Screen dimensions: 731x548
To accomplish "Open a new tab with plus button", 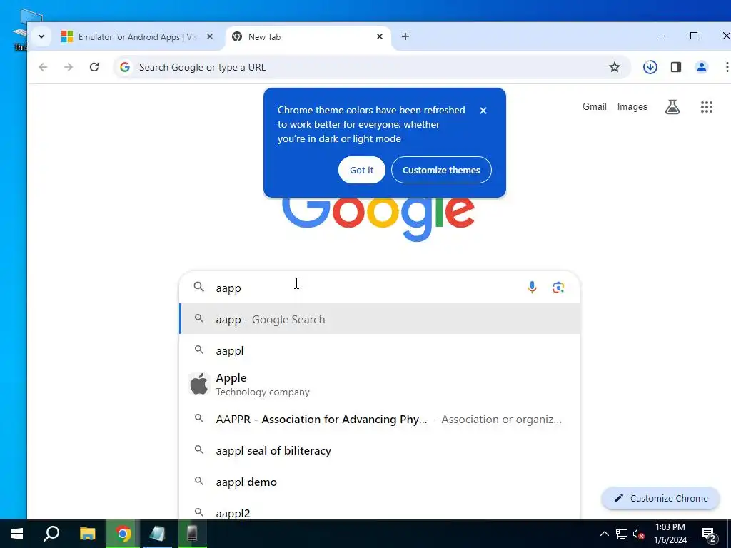I will pos(405,36).
